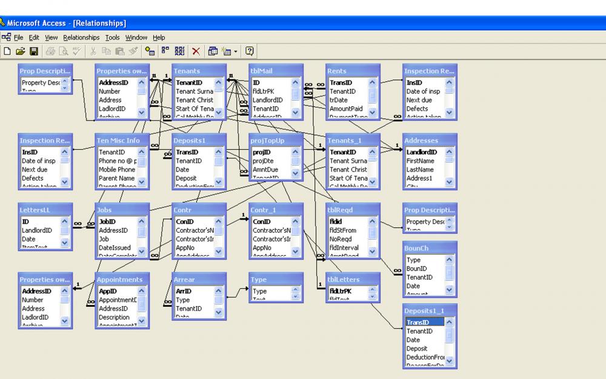The image size is (606, 379).
Task: Select JobID field in Jobs table
Action: 107,222
